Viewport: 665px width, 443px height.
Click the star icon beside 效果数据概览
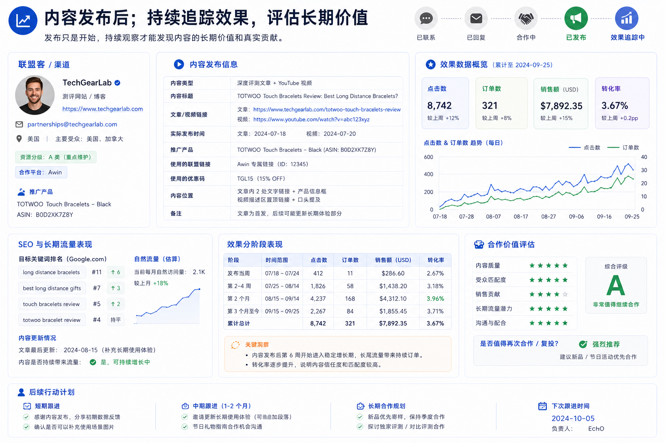coord(430,64)
